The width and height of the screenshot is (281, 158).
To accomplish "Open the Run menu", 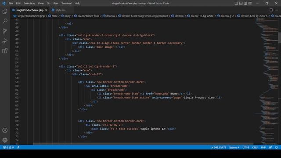I will pos(56,4).
